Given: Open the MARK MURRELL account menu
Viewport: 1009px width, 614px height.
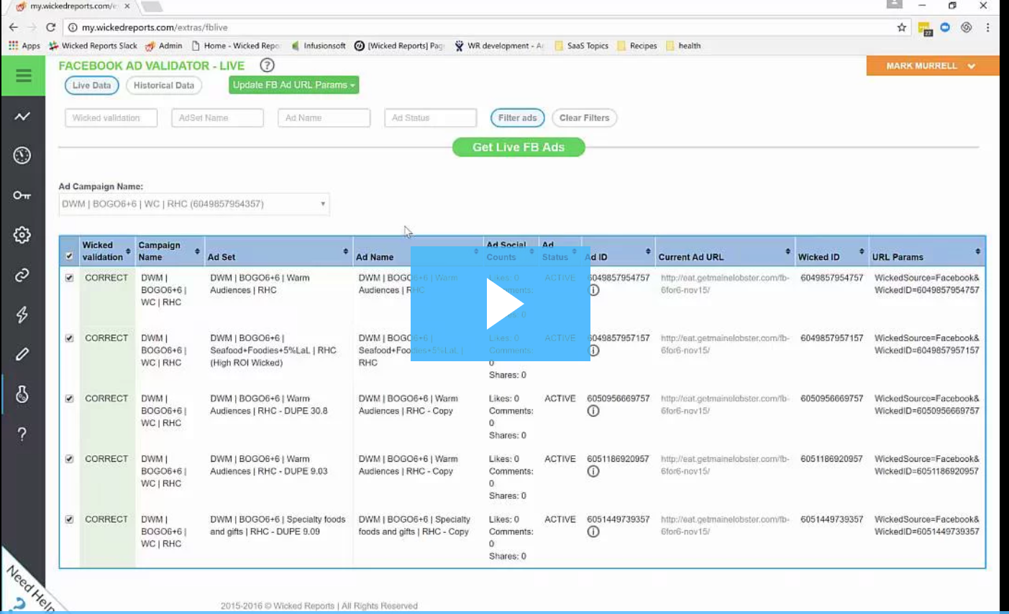Looking at the screenshot, I should pos(933,65).
